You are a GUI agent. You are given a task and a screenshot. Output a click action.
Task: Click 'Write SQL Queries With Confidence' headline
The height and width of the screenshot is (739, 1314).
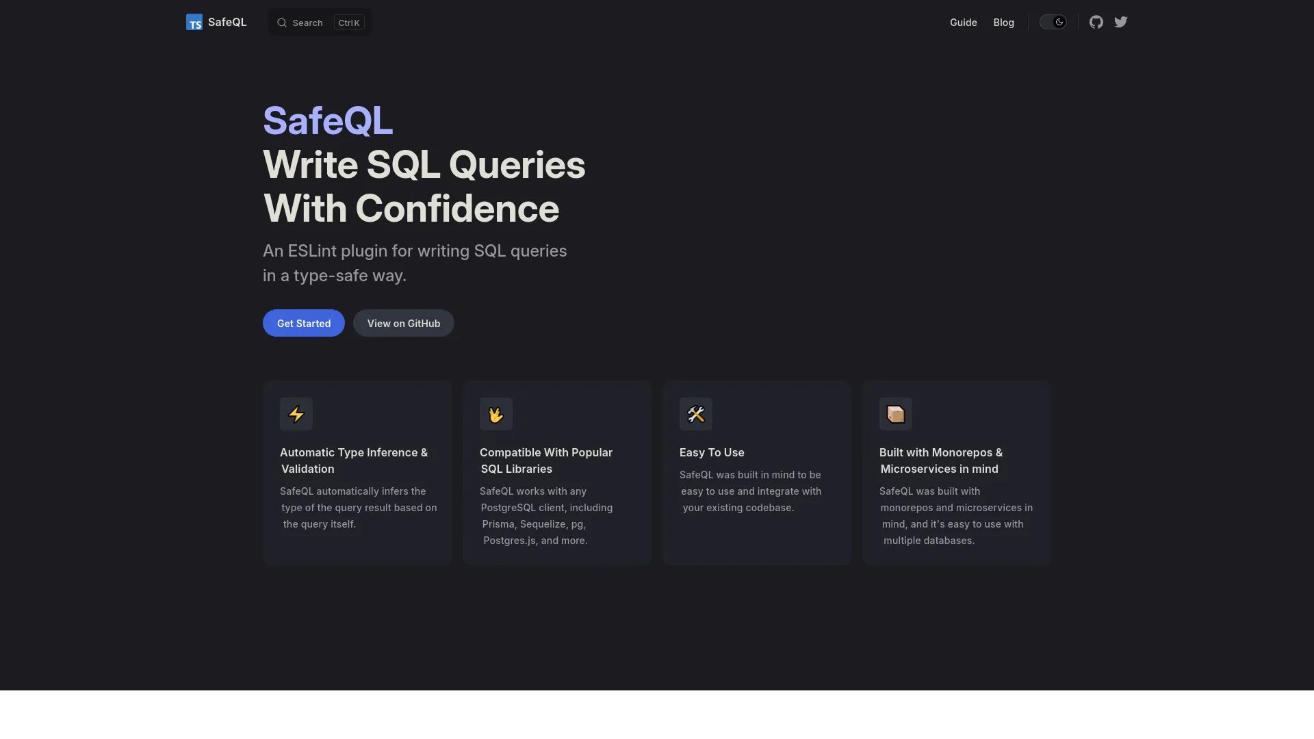(424, 186)
